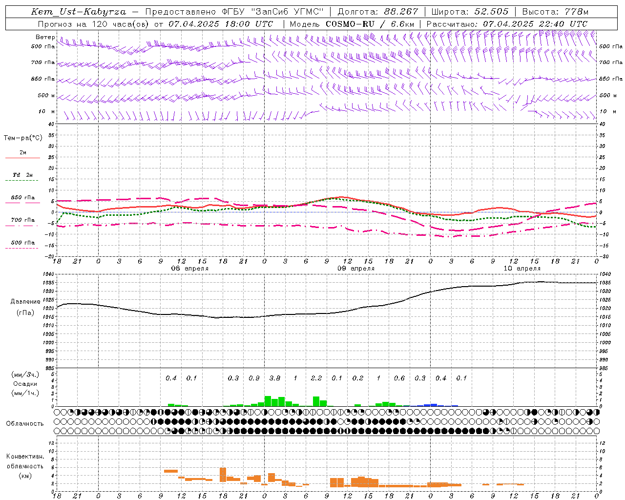Click the 08 апреля date label
This screenshot has height=500, width=625.
point(189,269)
